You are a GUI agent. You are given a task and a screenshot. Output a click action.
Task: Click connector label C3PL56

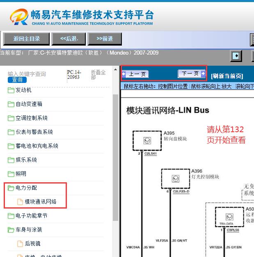[x=233, y=230]
